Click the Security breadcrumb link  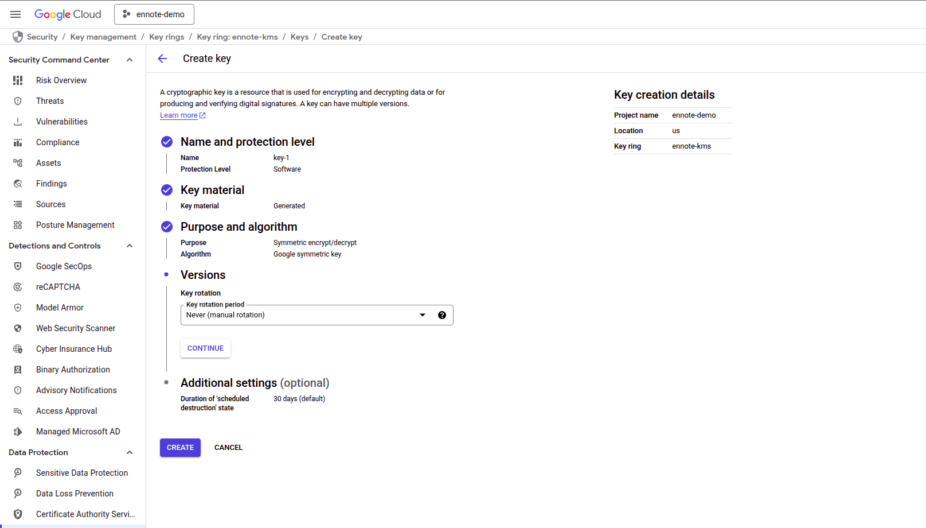coord(42,37)
